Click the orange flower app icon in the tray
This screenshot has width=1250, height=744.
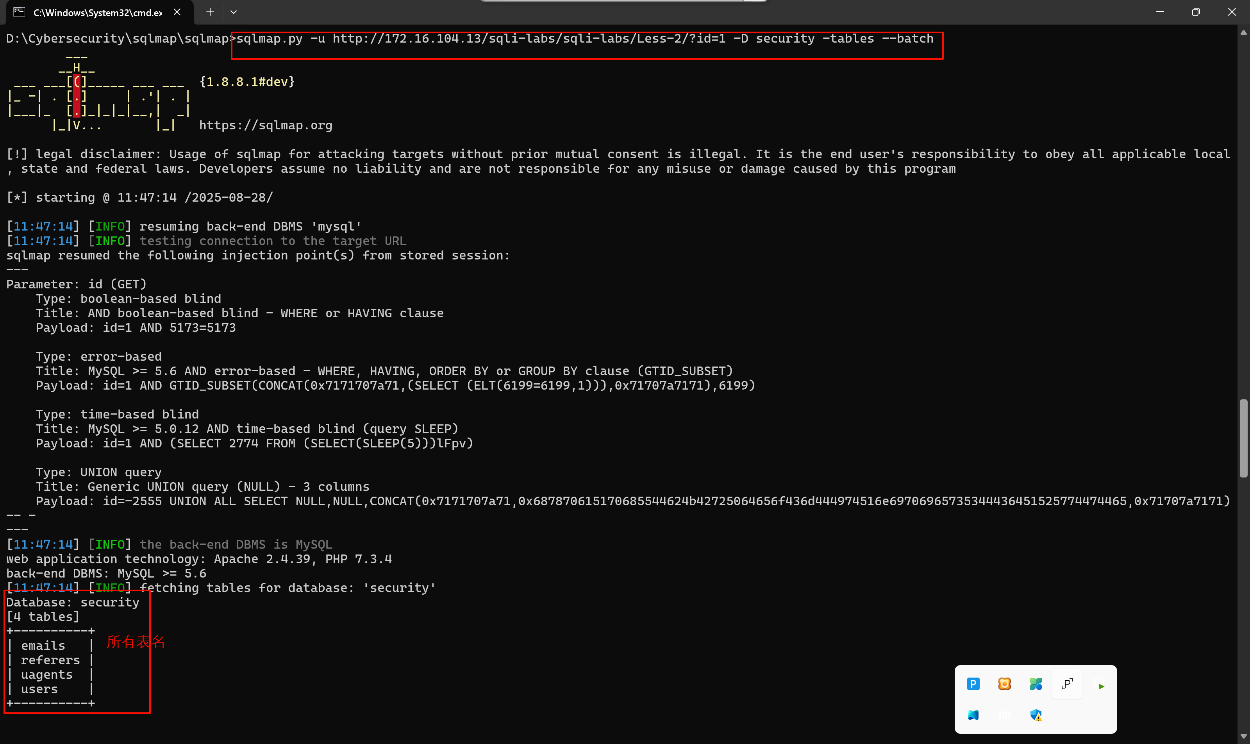pyautogui.click(x=1005, y=684)
